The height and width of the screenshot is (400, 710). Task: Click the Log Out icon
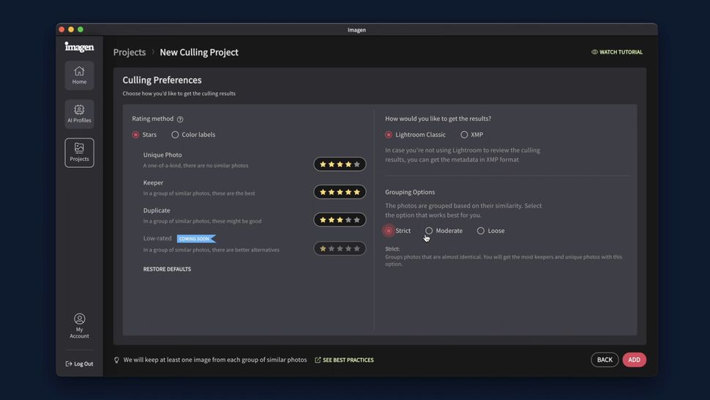tap(69, 363)
